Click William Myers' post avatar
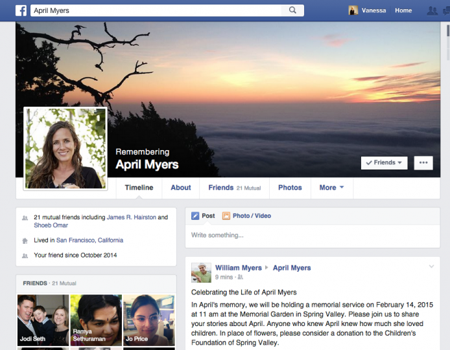 pyautogui.click(x=201, y=272)
